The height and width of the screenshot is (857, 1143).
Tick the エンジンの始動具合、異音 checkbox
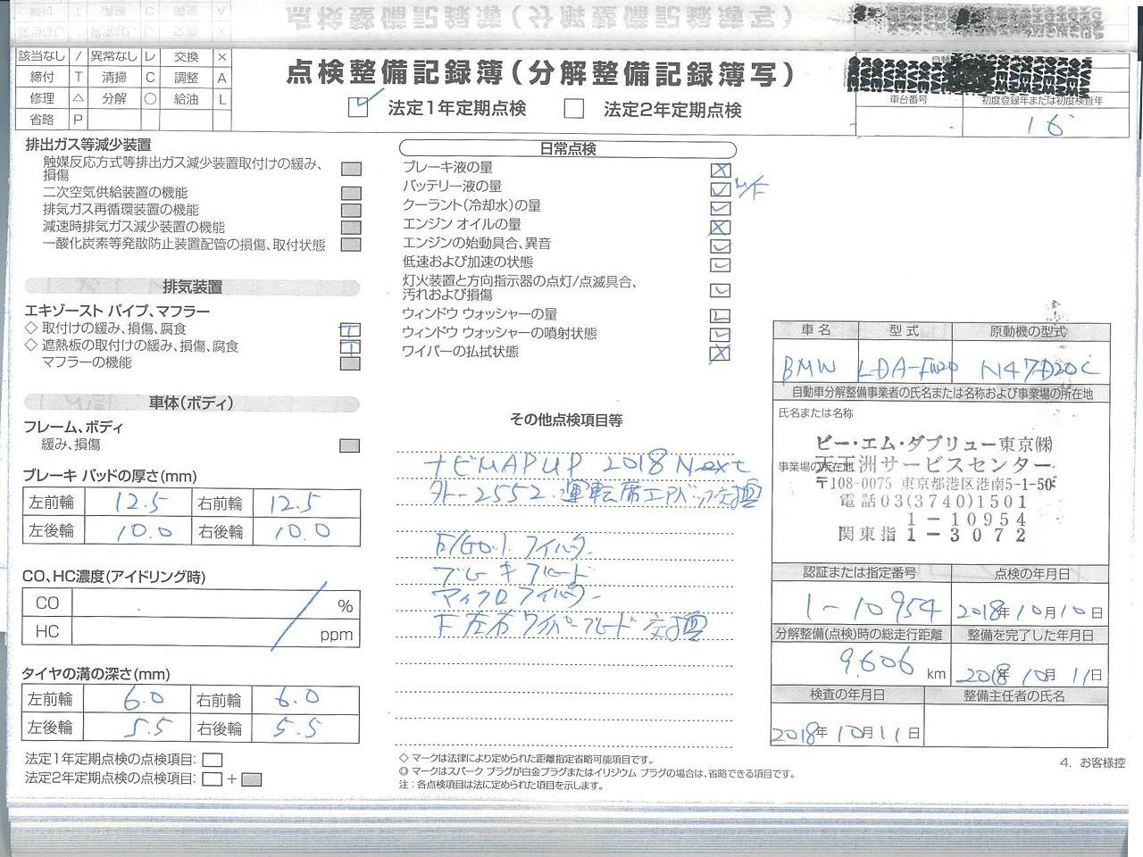coord(720,246)
